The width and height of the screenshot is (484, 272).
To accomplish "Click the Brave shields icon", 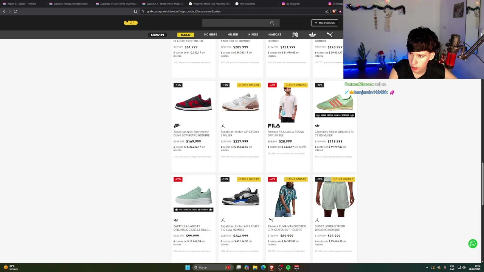I will 334,11.
